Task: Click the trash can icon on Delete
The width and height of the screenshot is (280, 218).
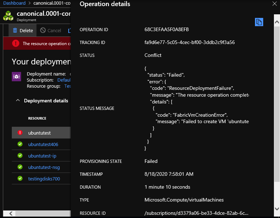Action: click(15, 30)
